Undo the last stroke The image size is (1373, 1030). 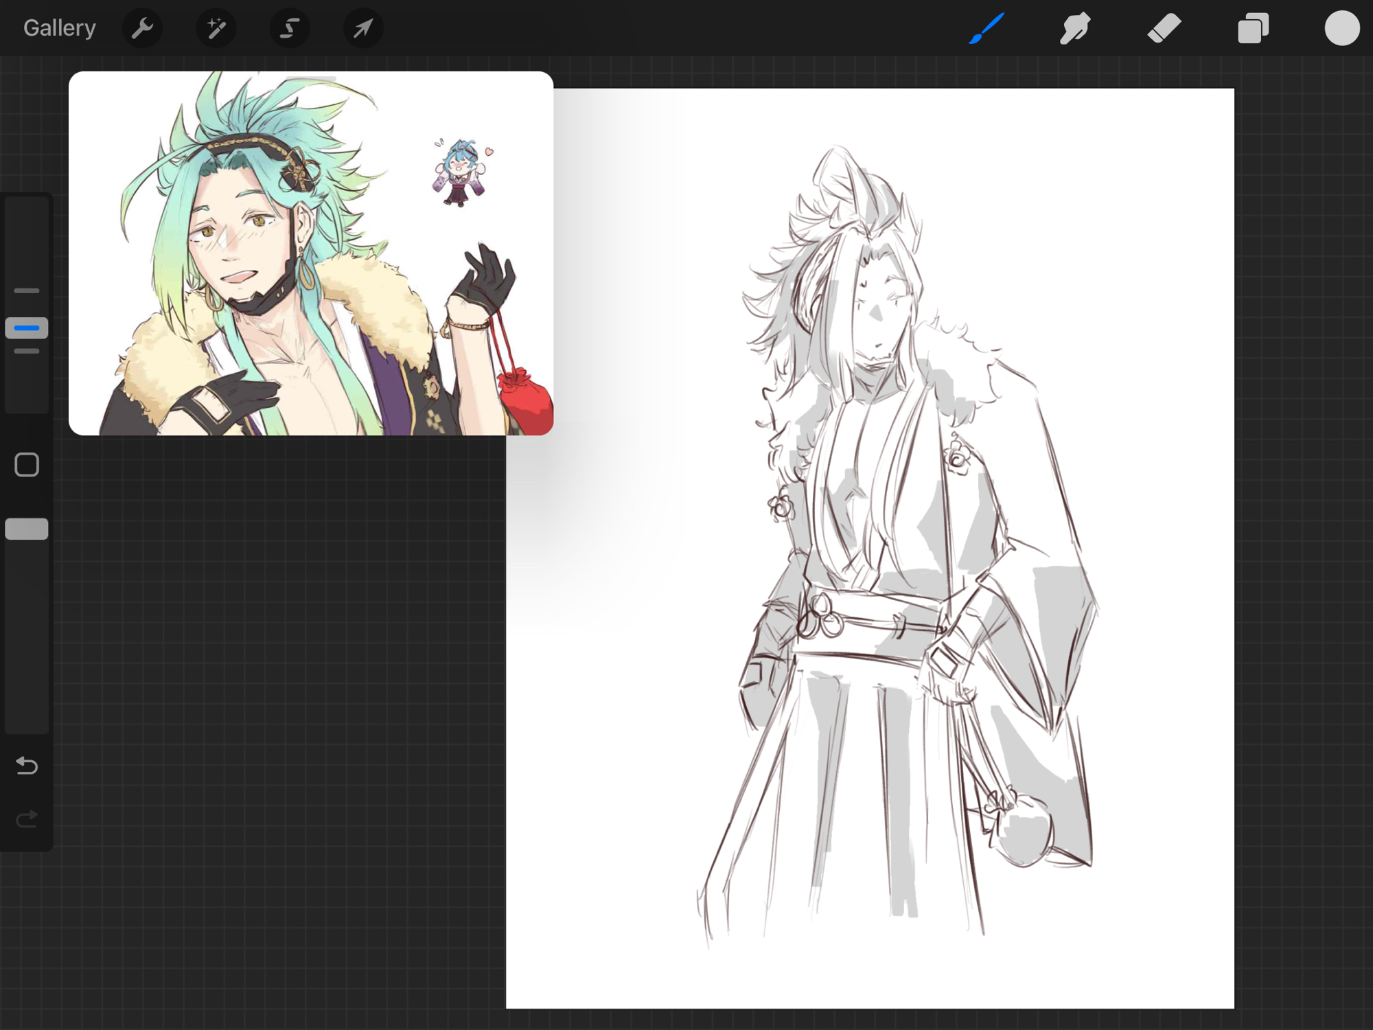[27, 765]
